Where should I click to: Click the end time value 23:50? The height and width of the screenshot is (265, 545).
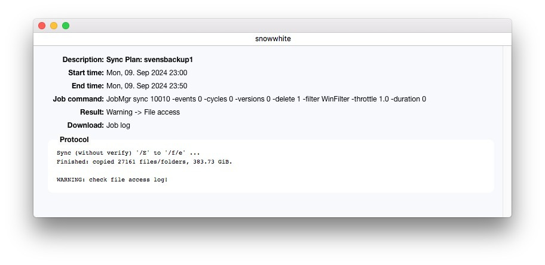[177, 86]
